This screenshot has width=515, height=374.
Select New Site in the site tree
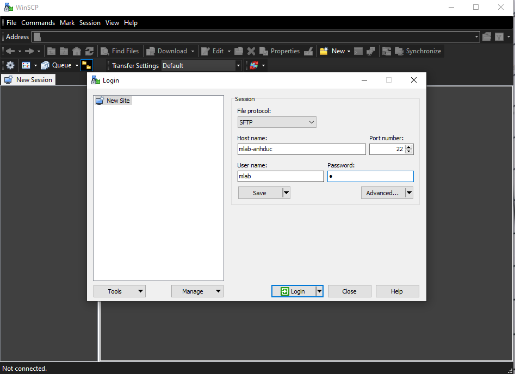114,101
